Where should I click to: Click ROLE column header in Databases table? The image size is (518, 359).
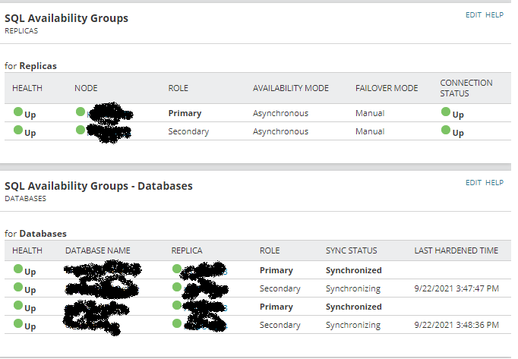[x=270, y=250]
